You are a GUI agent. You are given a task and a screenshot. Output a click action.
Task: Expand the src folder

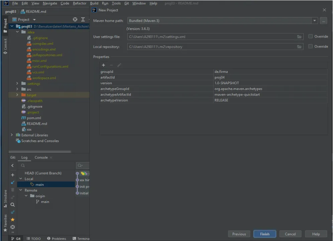(x=17, y=89)
